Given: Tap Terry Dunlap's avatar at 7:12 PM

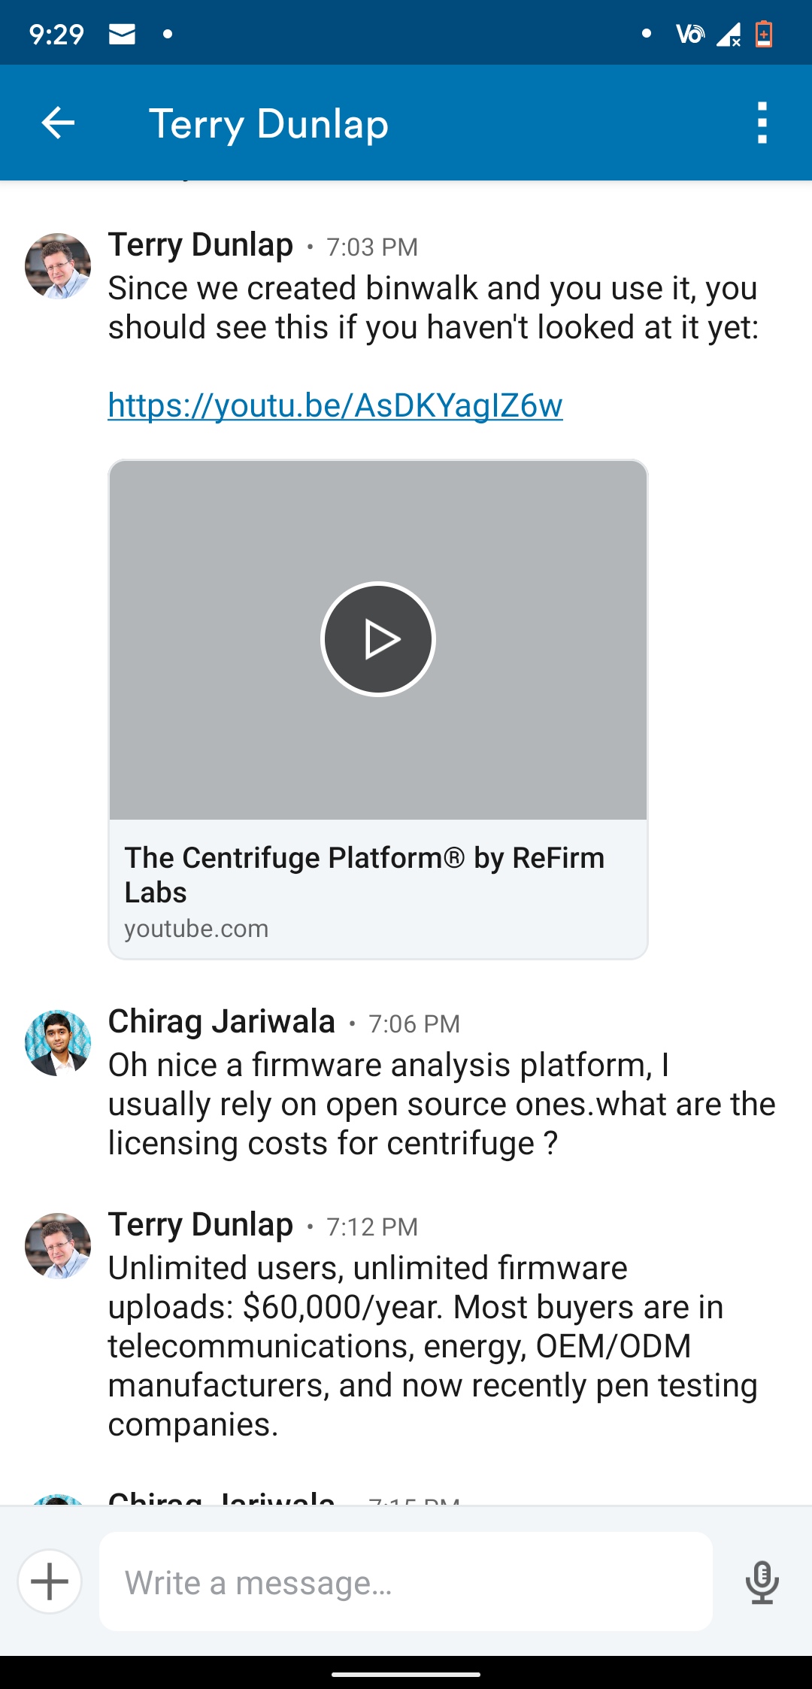Looking at the screenshot, I should (x=58, y=1246).
